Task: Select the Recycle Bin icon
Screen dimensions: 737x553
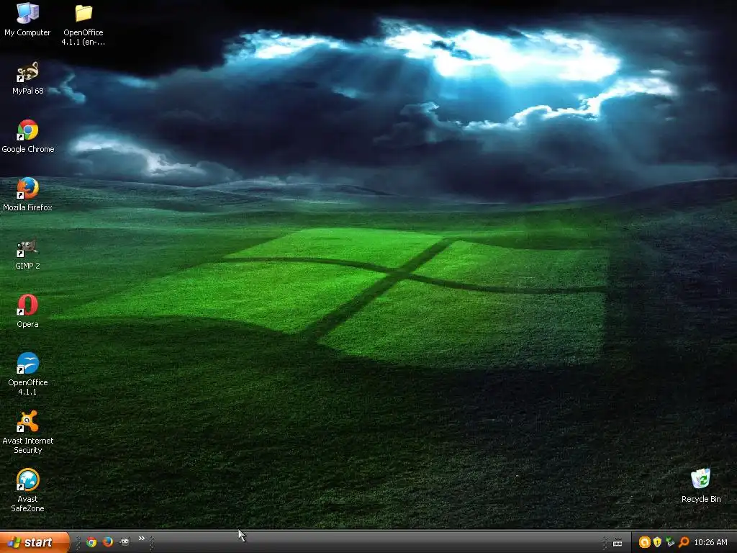Action: 701,485
